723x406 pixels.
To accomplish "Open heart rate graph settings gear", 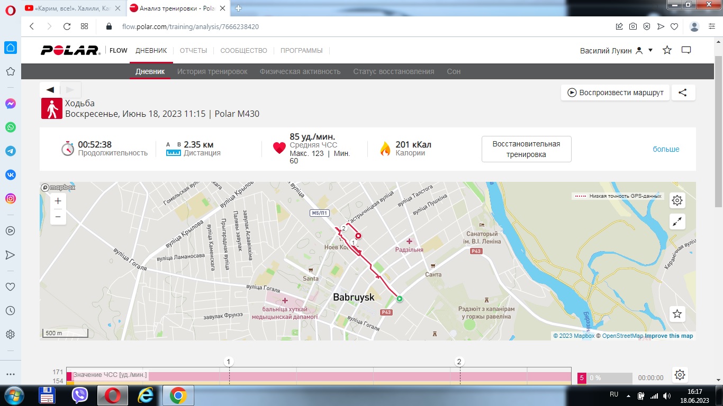I will 680,375.
